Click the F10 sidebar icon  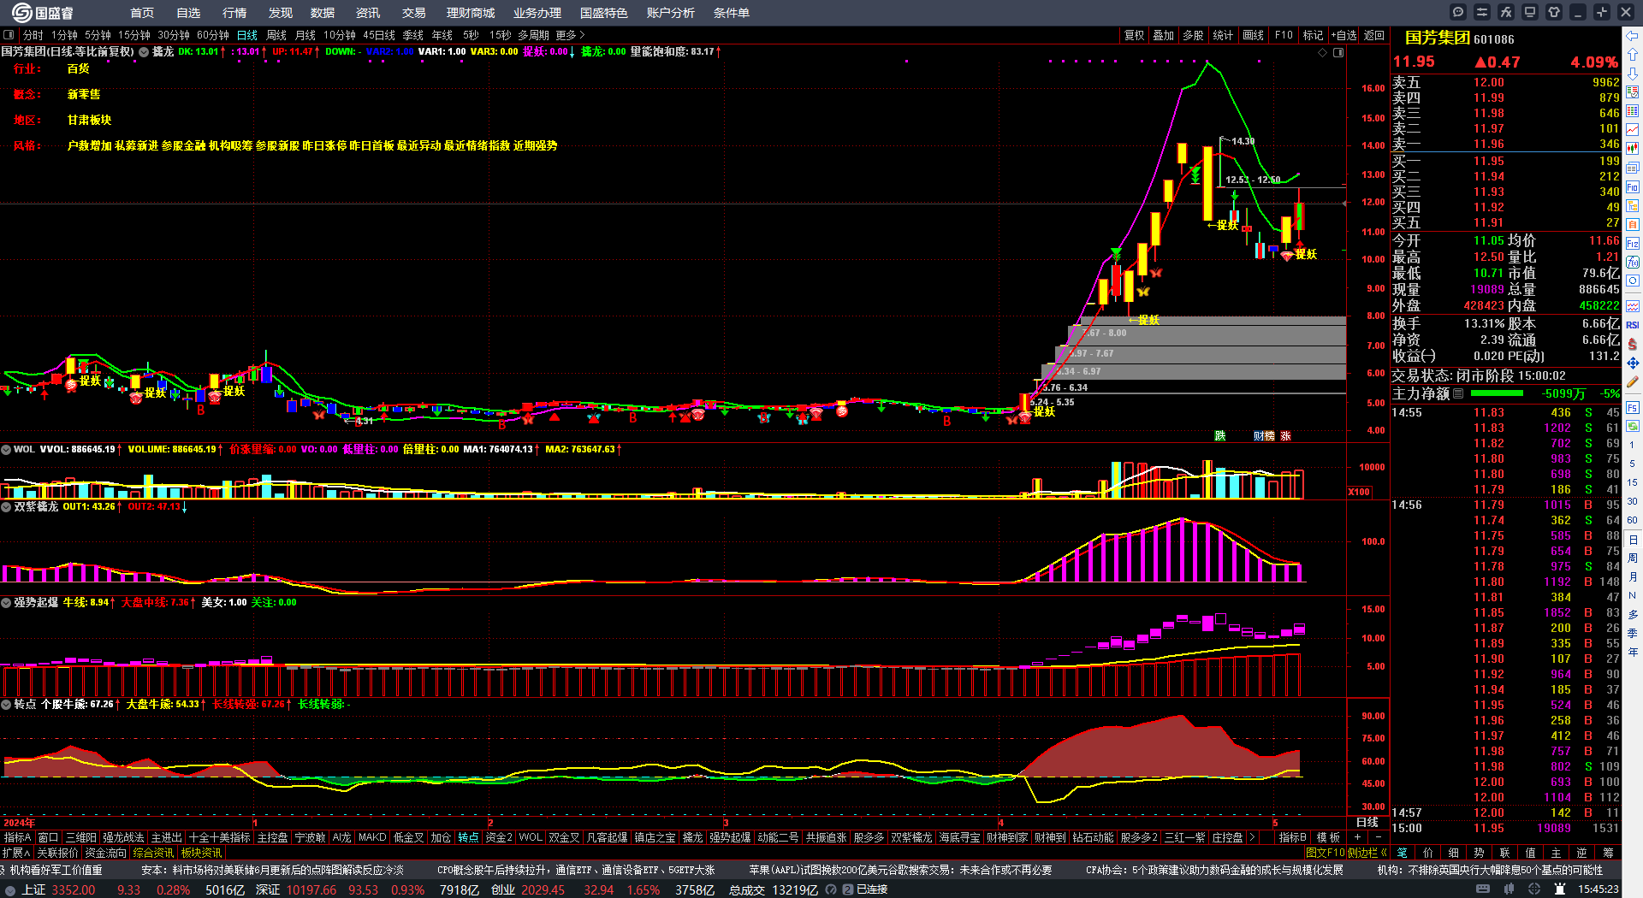(1633, 187)
